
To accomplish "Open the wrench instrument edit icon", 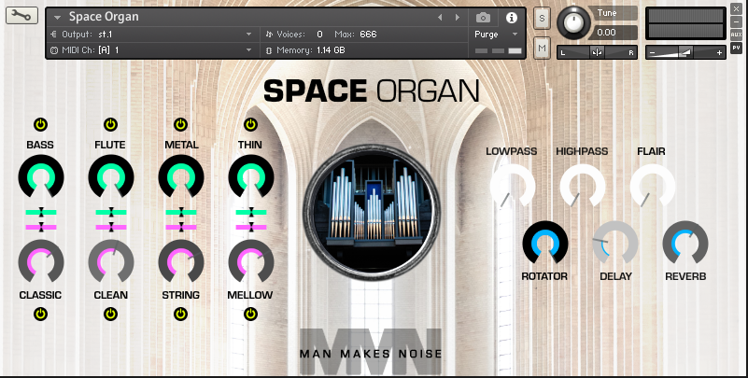I will coord(21,15).
